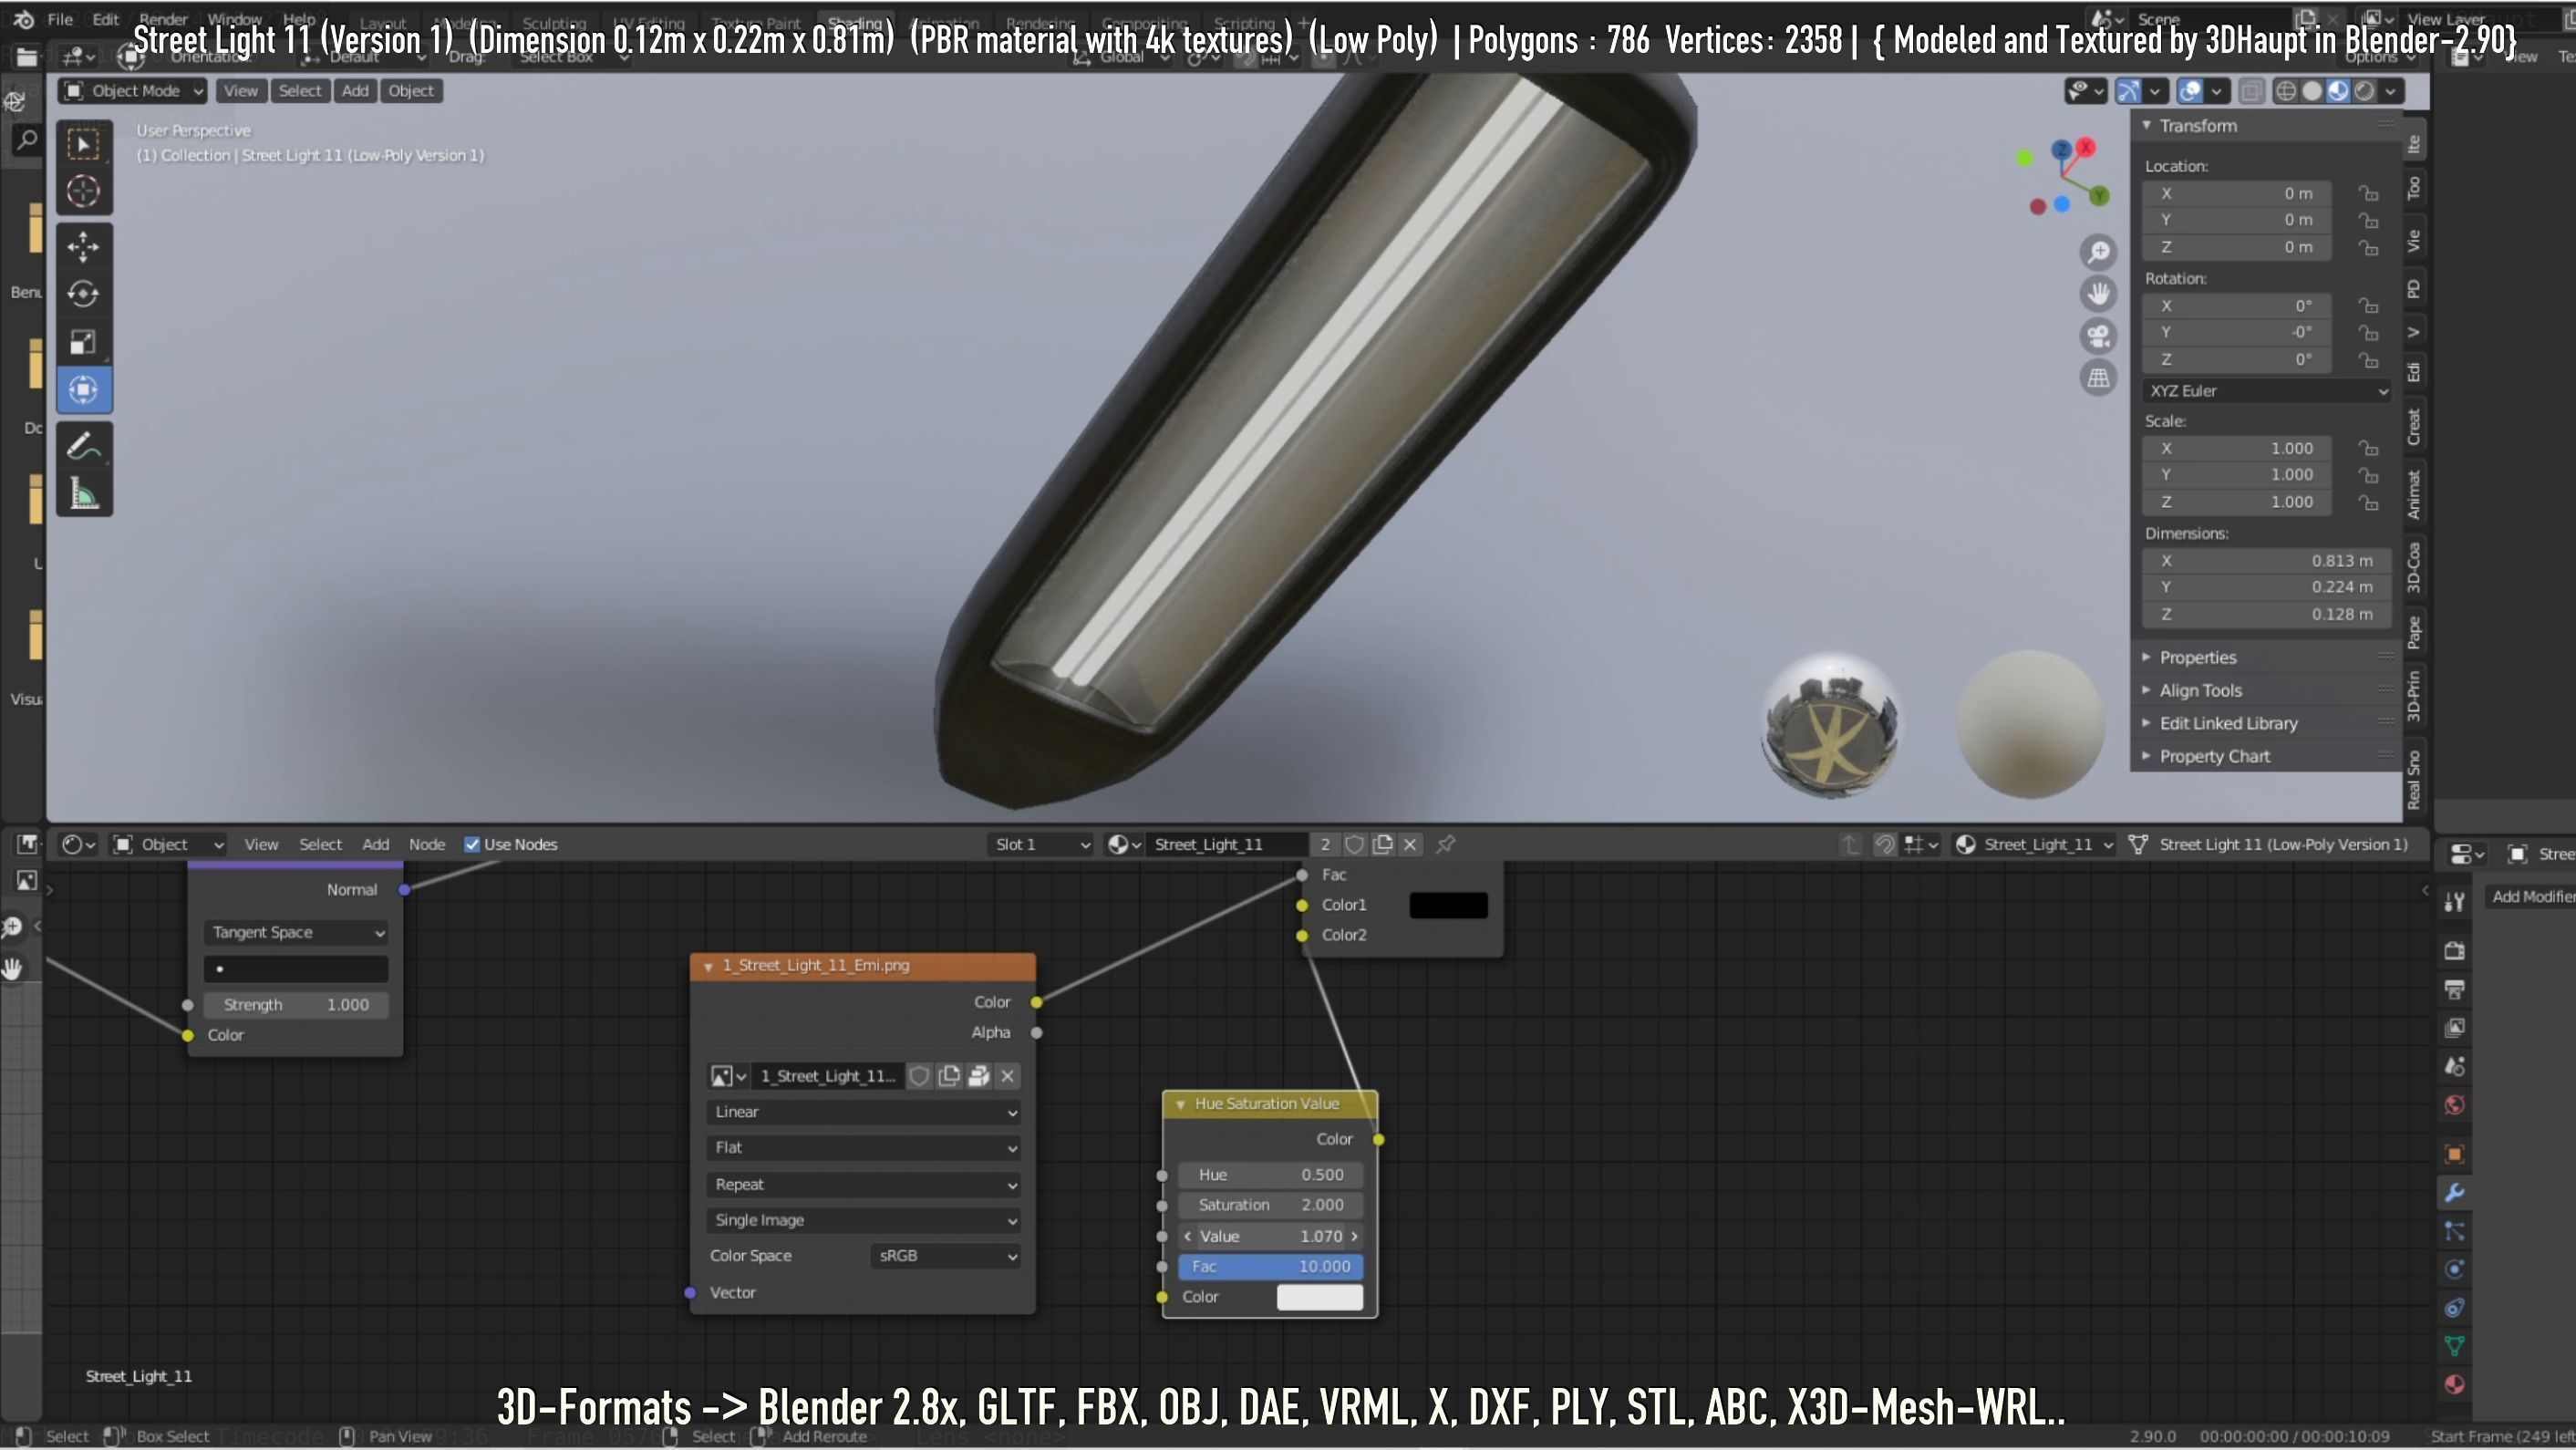Toggle viewport overlays display
2576x1450 pixels.
click(x=2190, y=91)
